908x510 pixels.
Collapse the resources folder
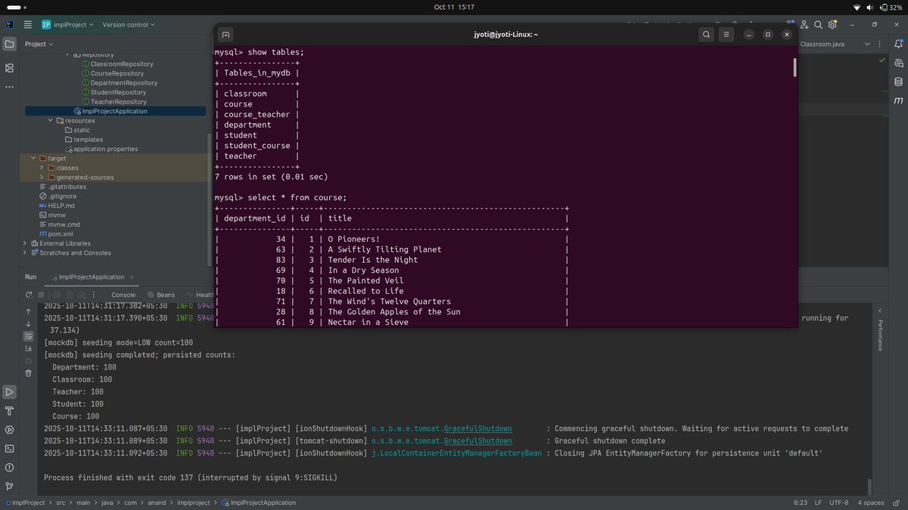click(x=51, y=120)
